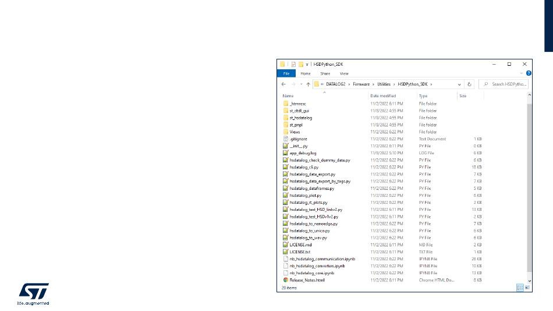Image resolution: width=553 pixels, height=311 pixels.
Task: Select Release_Notes.html Chrome file icon
Action: click(x=286, y=280)
